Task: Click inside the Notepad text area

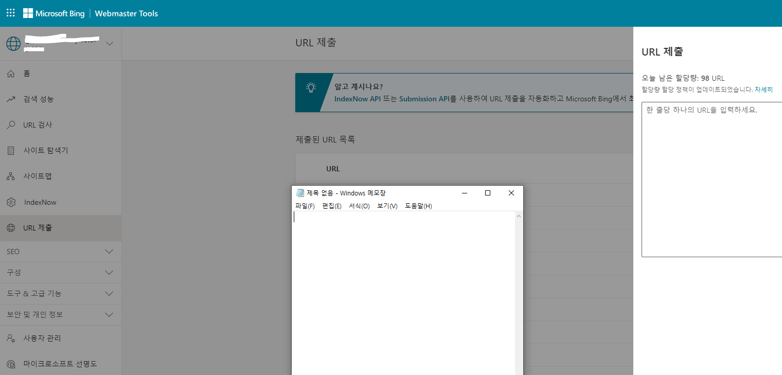Action: [403, 293]
